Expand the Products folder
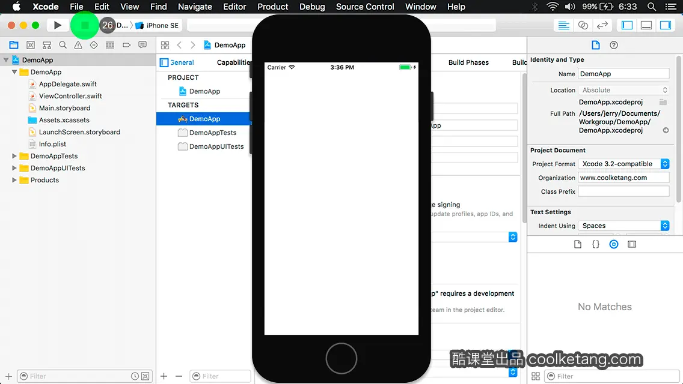This screenshot has height=384, width=683. click(14, 179)
